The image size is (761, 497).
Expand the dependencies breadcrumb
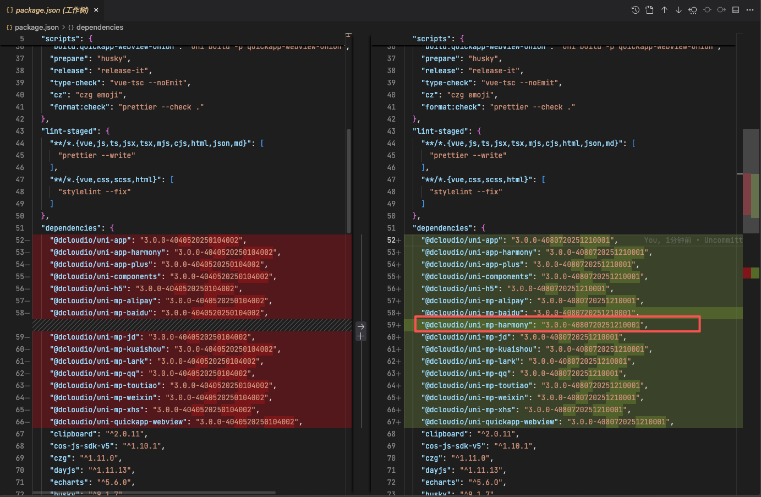pos(100,27)
